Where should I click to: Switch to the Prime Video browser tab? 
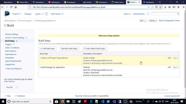point(23,2)
